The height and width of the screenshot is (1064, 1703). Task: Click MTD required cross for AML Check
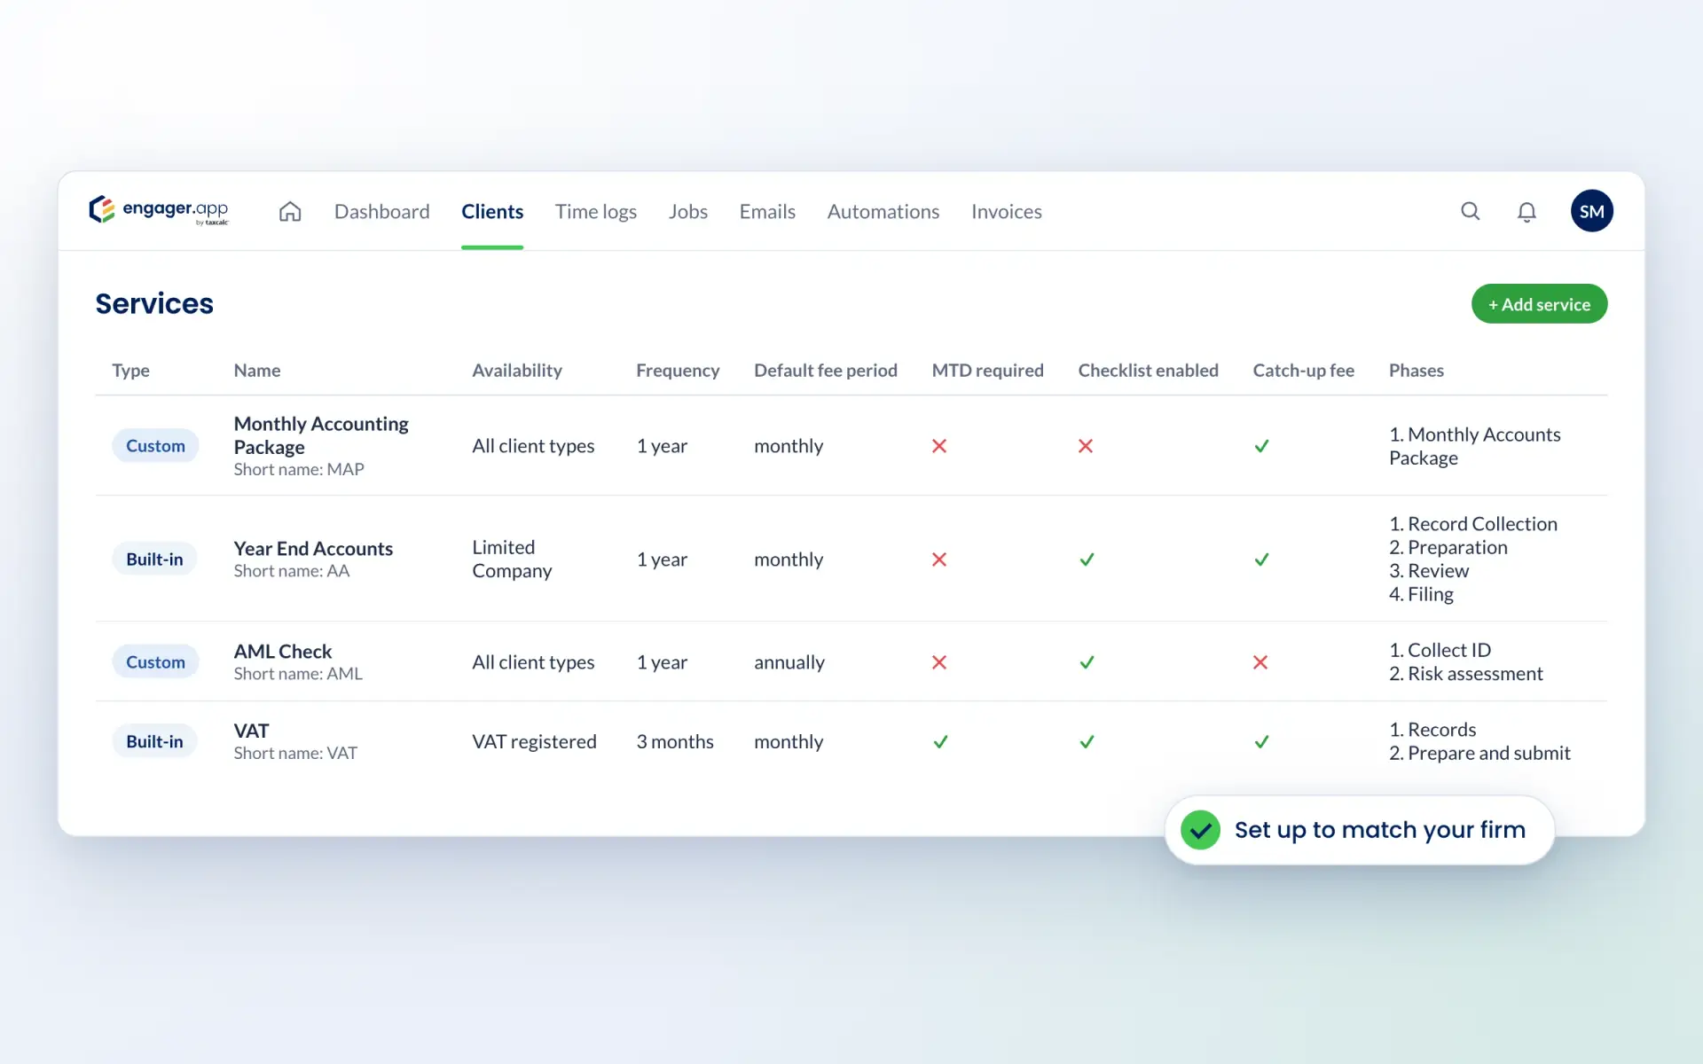939,662
